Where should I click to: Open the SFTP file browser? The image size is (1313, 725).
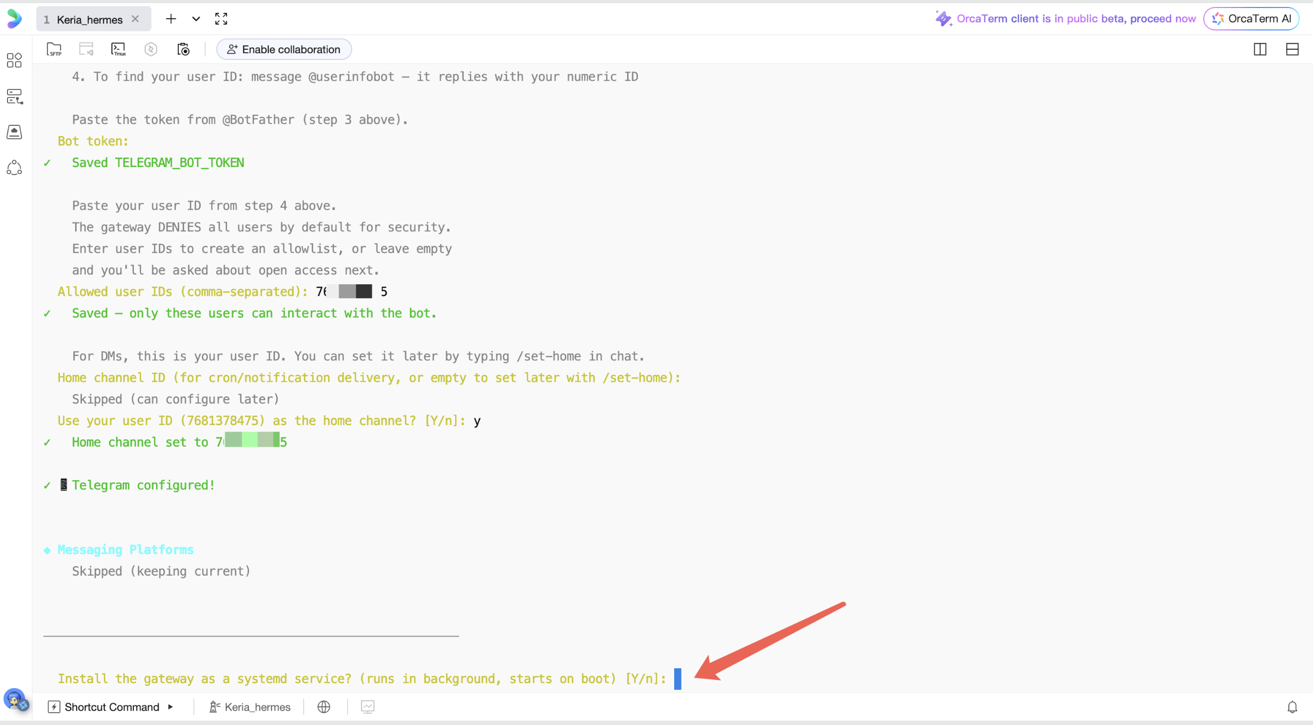point(54,49)
